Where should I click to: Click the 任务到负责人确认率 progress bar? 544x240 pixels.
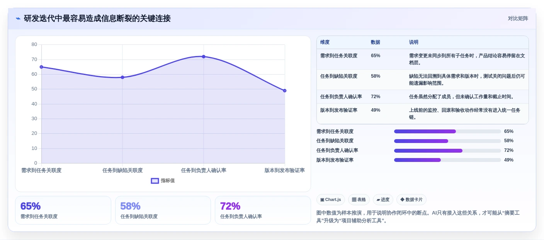[447, 150]
